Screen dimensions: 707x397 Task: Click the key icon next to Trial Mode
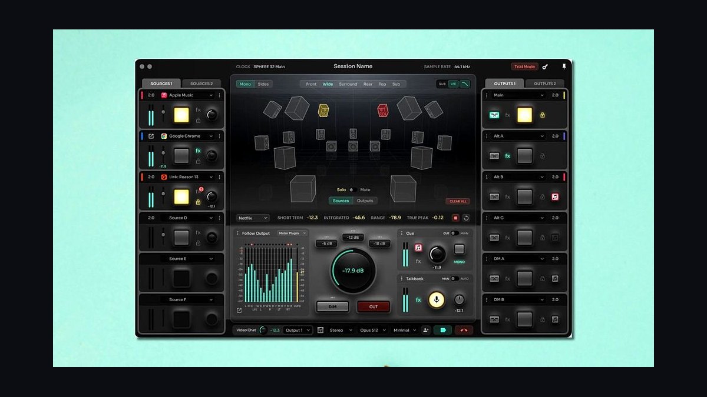[x=545, y=66]
